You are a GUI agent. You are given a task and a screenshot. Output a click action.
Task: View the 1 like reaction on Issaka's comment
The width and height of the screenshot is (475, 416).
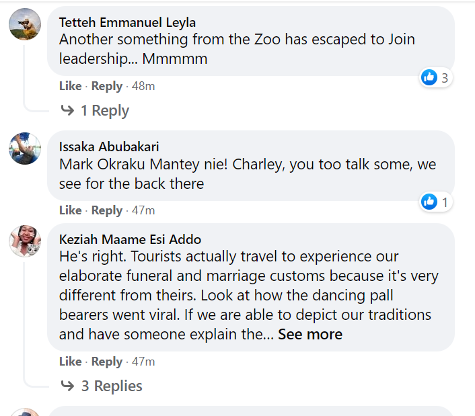[435, 202]
